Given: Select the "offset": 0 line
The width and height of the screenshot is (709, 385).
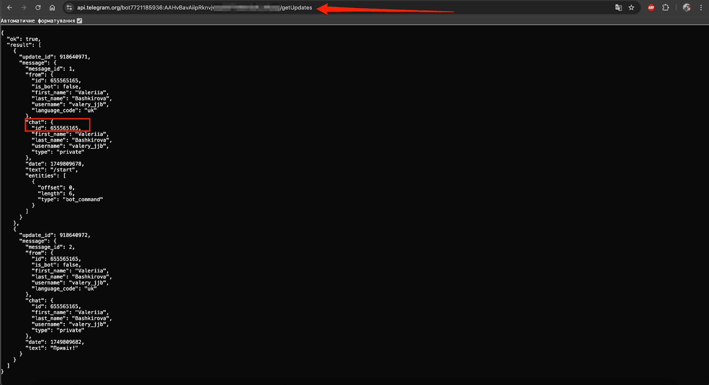Looking at the screenshot, I should click(56, 188).
